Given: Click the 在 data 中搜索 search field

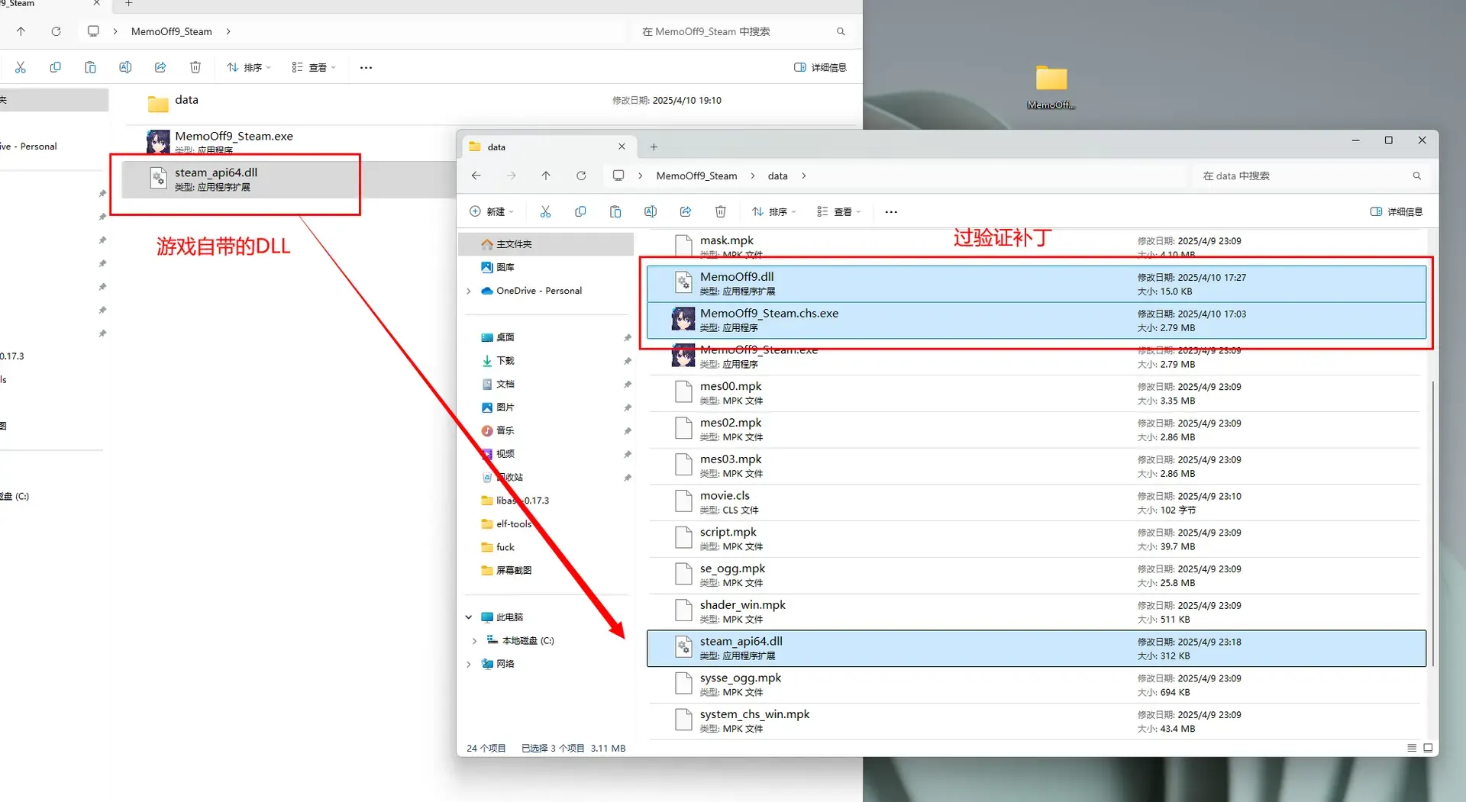Looking at the screenshot, I should point(1310,176).
